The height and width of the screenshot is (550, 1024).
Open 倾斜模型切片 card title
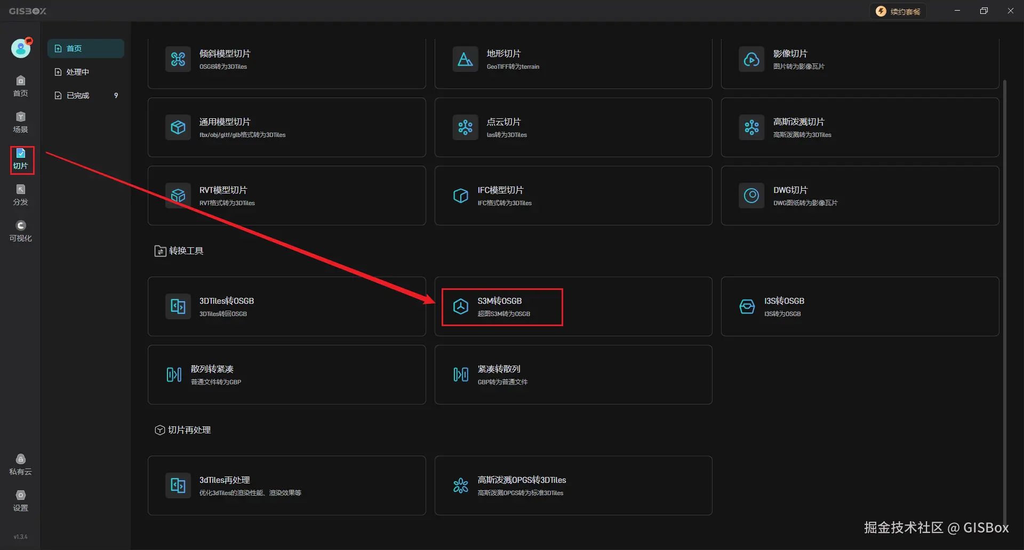point(225,54)
